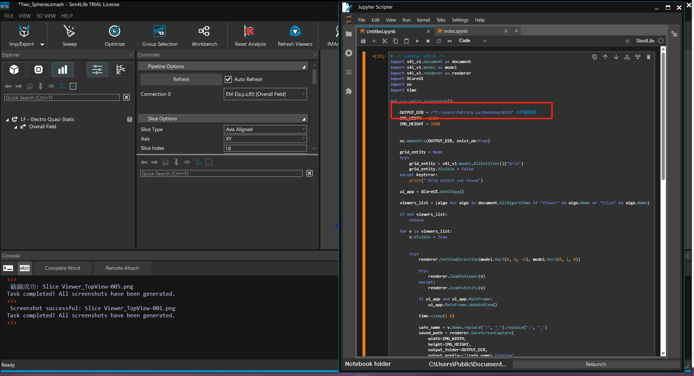
Task: Toggle visibility eye in Explorer toolbar
Action: pos(51,86)
